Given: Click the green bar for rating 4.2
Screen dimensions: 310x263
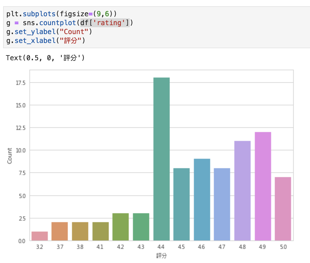Looking at the screenshot, I should (121, 227).
